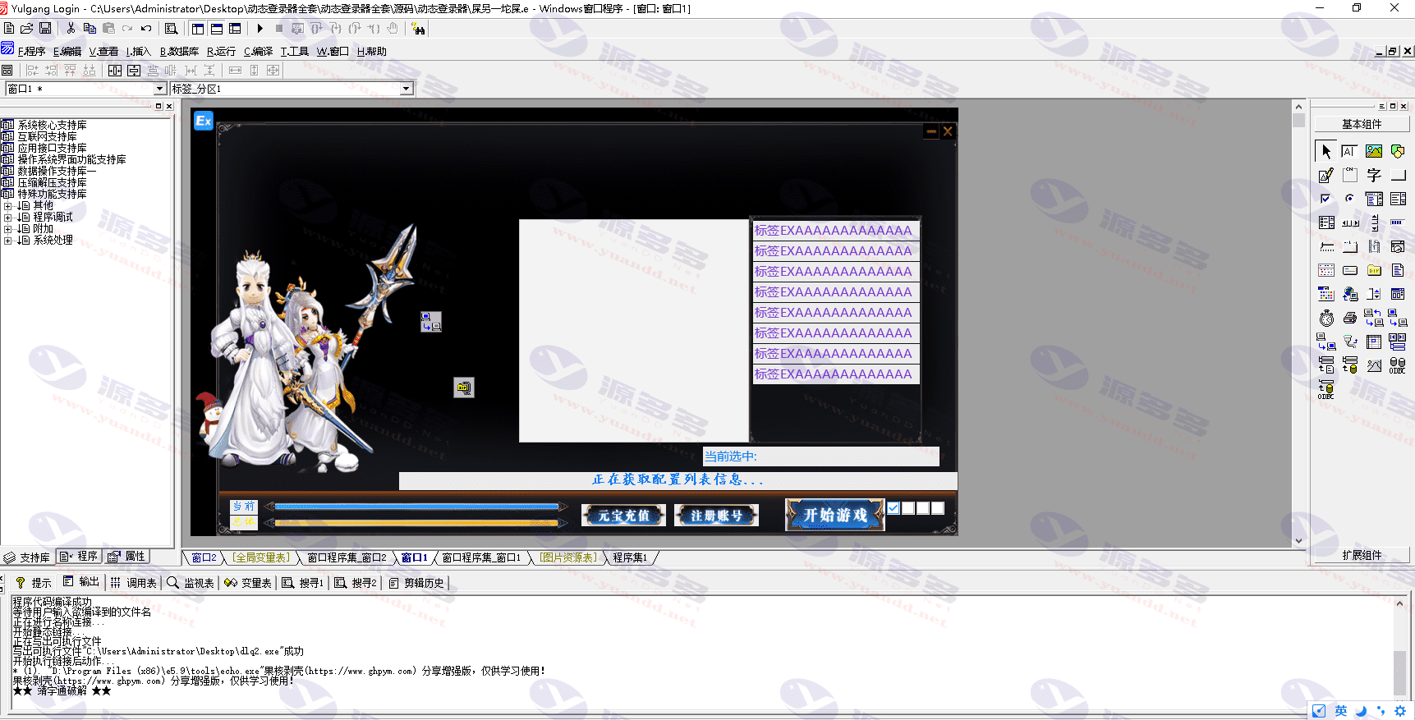Click the orange 总体 progress bar
The image size is (1415, 720).
pyautogui.click(x=416, y=522)
